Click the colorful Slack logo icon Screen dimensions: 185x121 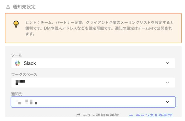click(18, 63)
